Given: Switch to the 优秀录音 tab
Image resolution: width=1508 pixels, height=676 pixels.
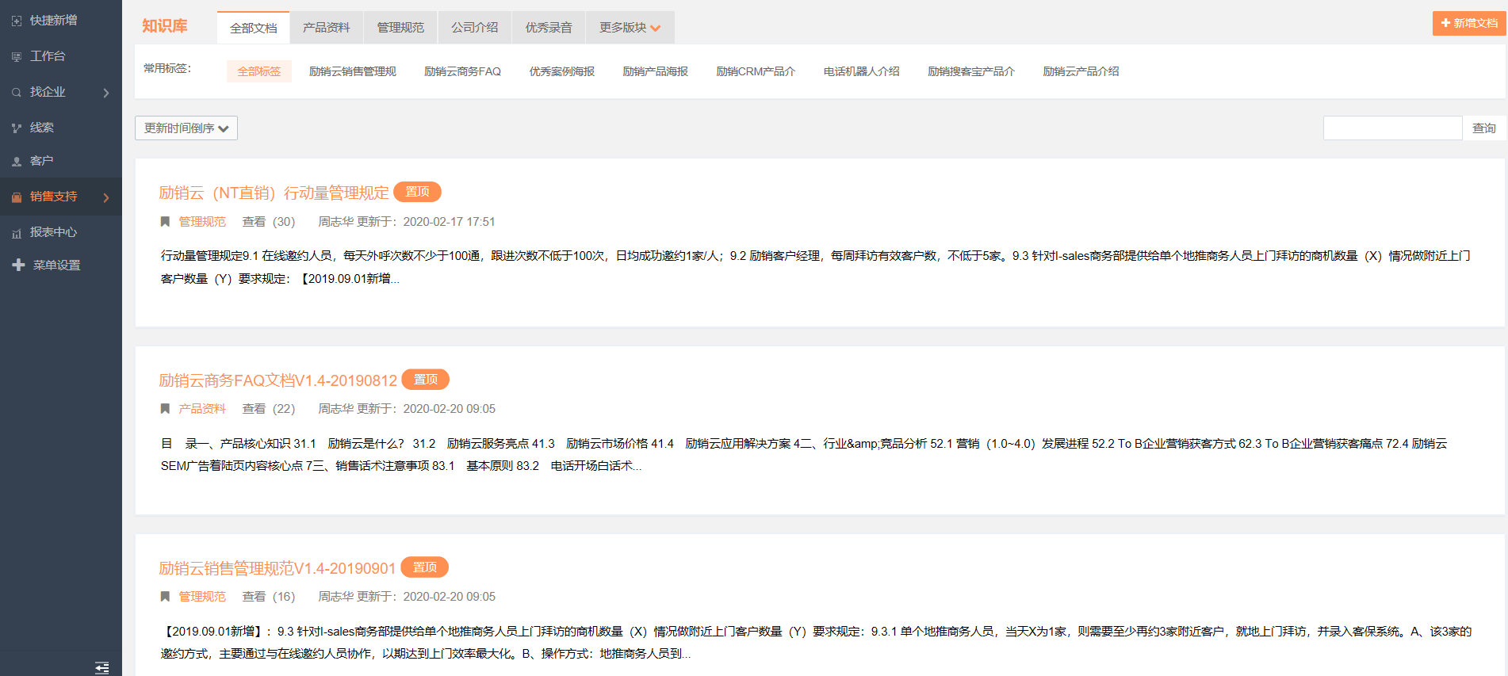Looking at the screenshot, I should pos(548,28).
